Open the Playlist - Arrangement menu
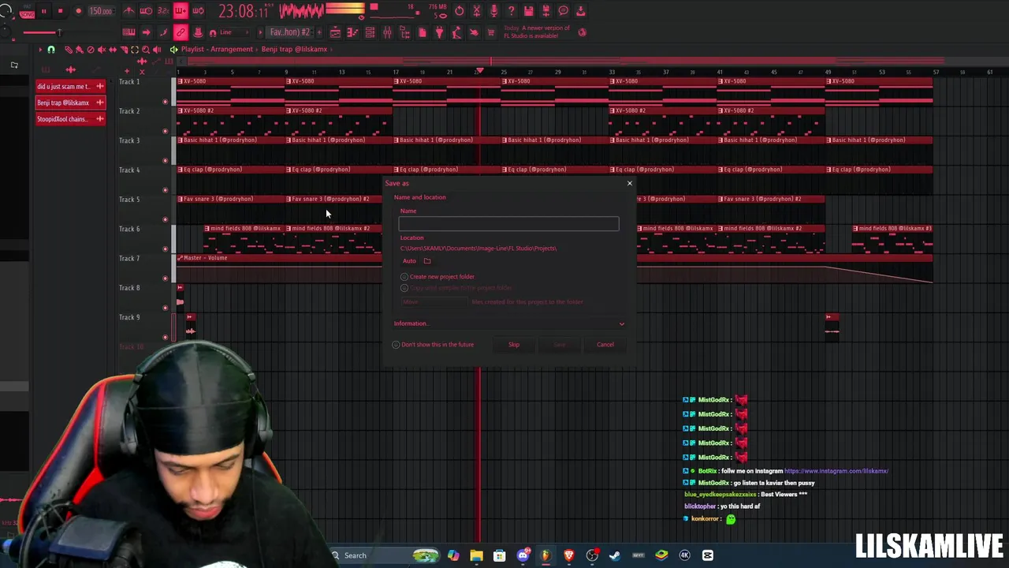Viewport: 1009px width, 568px height. (x=217, y=49)
